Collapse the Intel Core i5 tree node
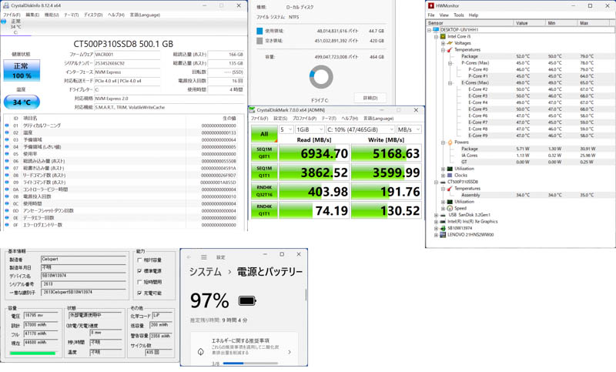Screen dimensions: 616x372 [436, 36]
